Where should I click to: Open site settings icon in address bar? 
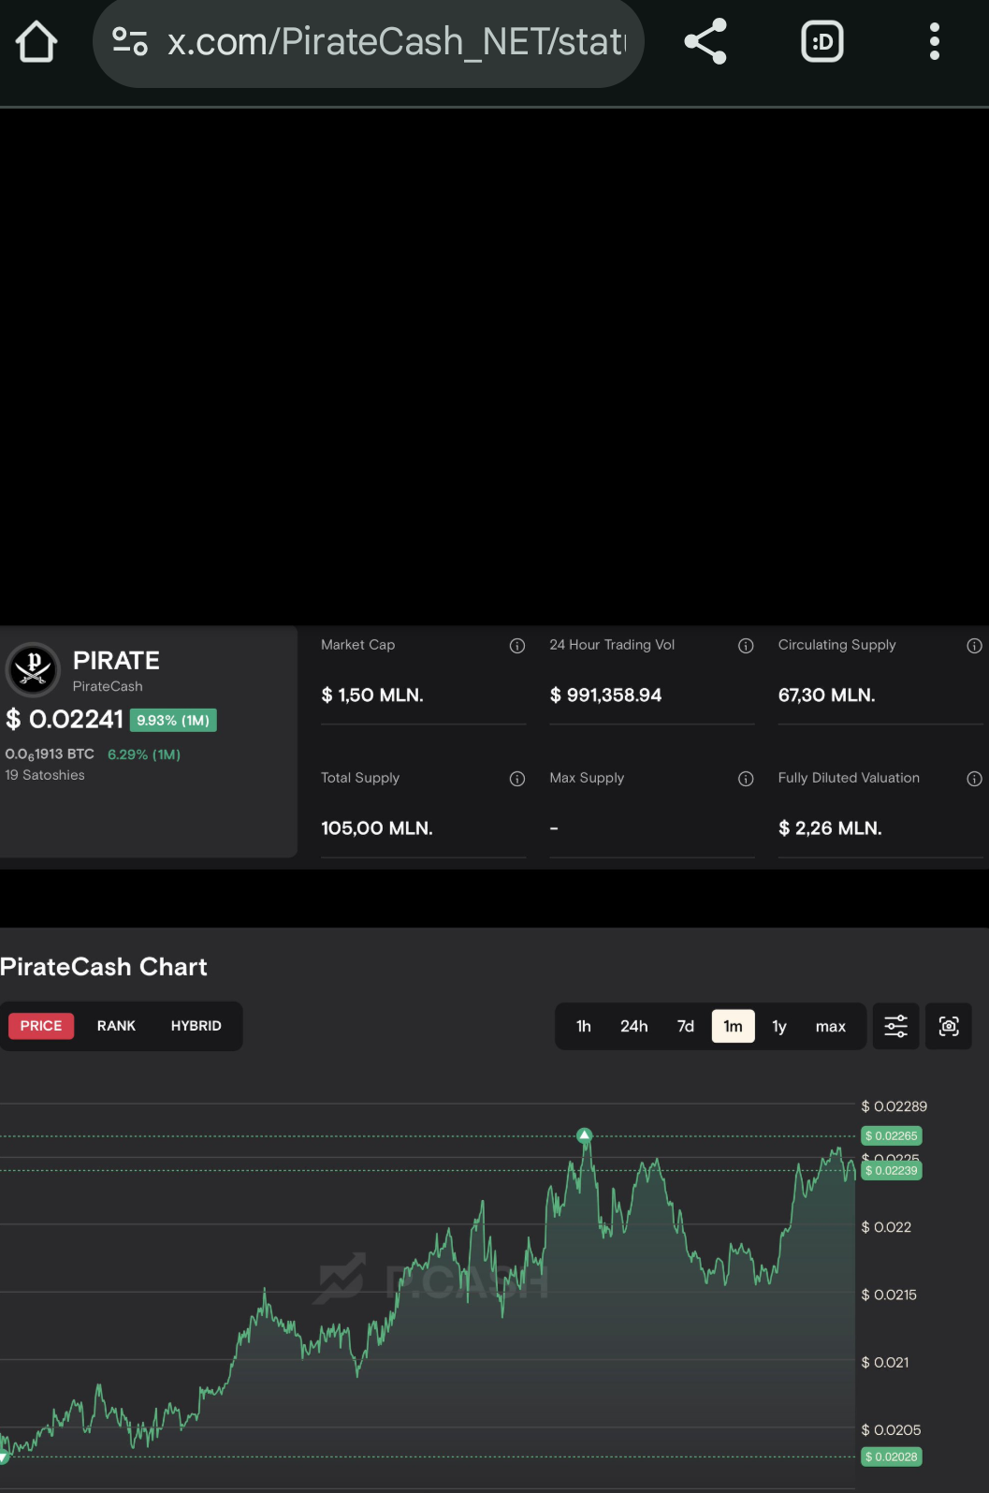coord(130,42)
